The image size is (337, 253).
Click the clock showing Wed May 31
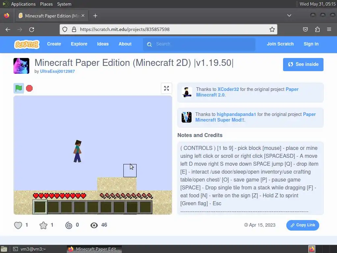pos(318,4)
